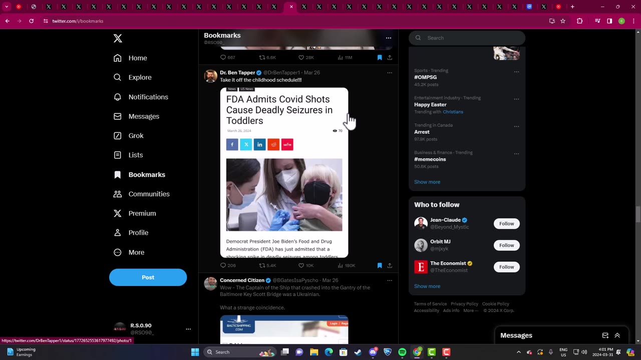Open #OMPSG trending topic

pos(425,77)
